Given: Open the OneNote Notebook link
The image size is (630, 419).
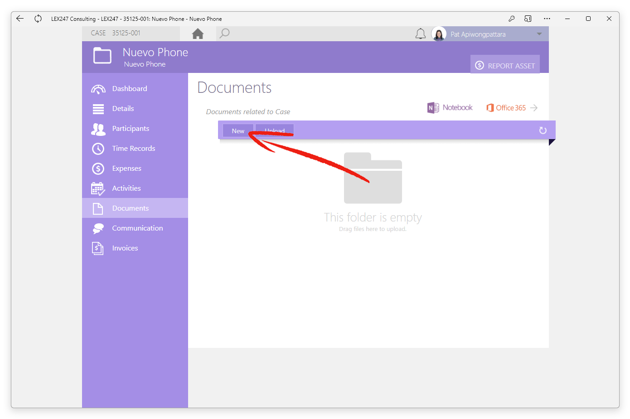Looking at the screenshot, I should pos(450,107).
